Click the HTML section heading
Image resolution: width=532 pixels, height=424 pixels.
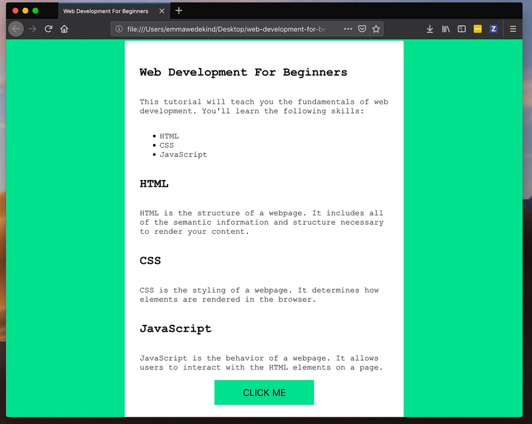pos(154,184)
